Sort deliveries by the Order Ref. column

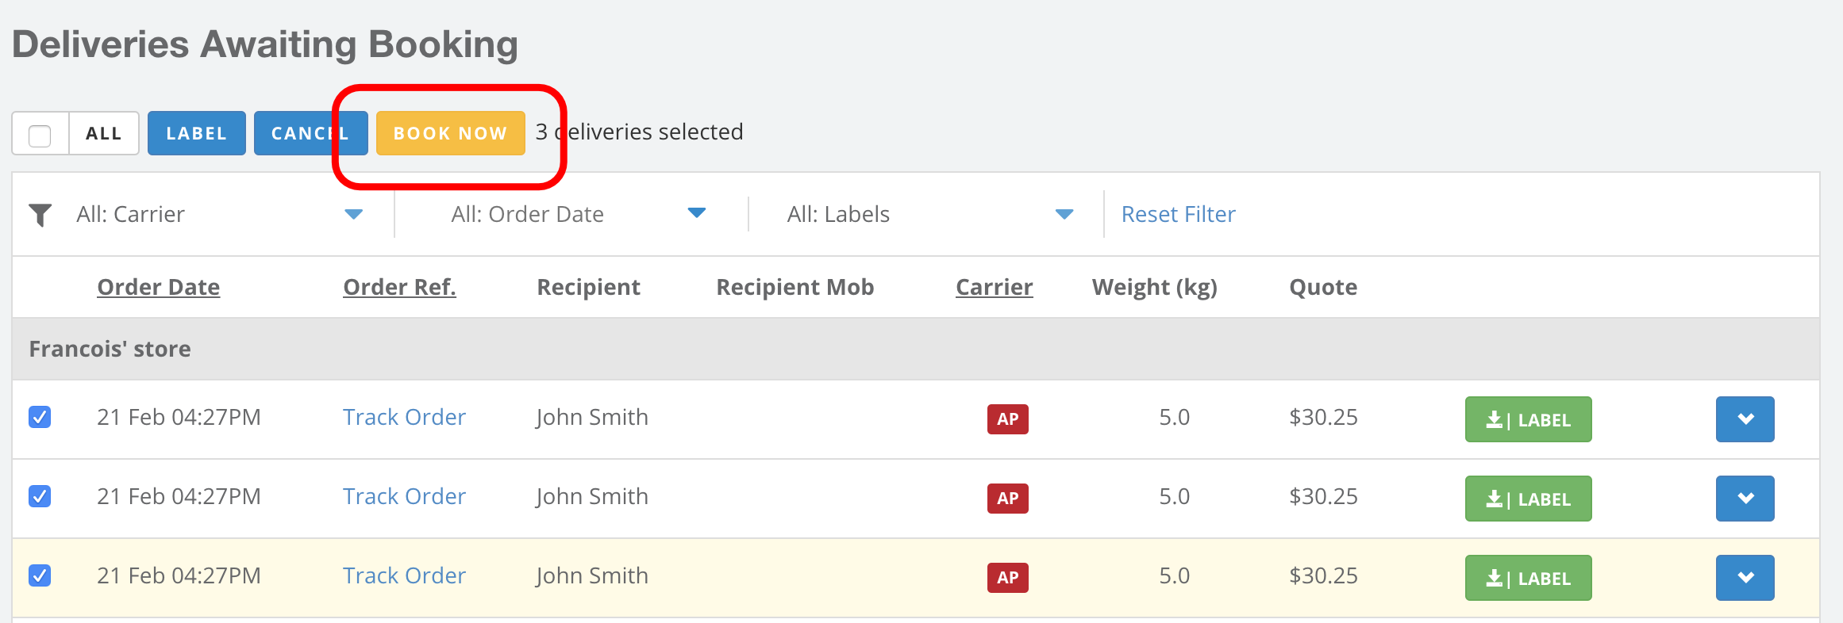398,287
